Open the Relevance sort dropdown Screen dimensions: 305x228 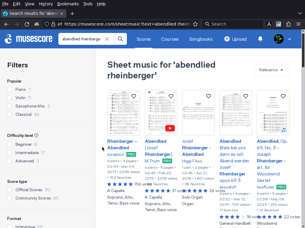[x=272, y=70]
